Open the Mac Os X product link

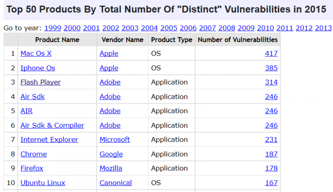[x=37, y=54]
